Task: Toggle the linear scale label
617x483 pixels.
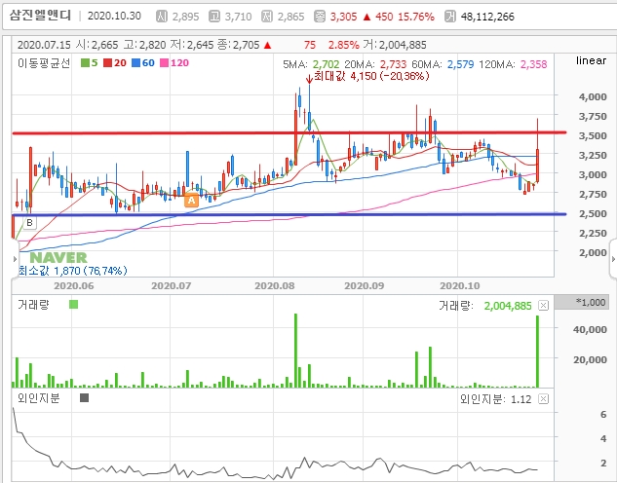Action: click(x=591, y=60)
